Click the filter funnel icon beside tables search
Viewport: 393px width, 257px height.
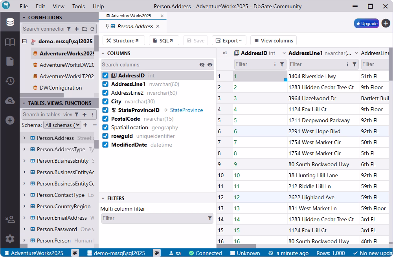[x=77, y=115]
